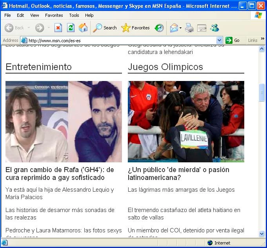This screenshot has height=248, width=267.
Task: Click the green Go arrow button
Action: tap(229, 40)
